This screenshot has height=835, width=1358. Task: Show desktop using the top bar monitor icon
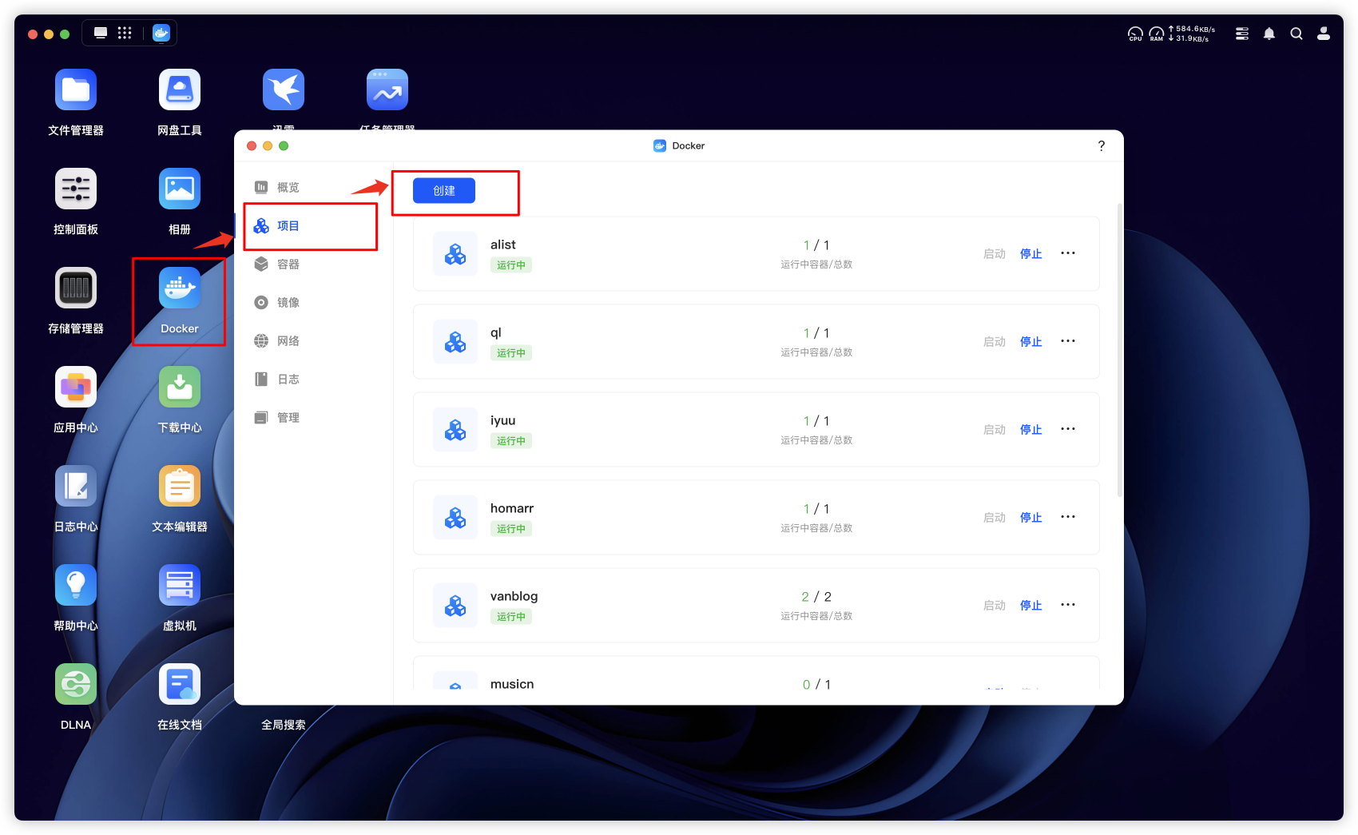pyautogui.click(x=101, y=33)
